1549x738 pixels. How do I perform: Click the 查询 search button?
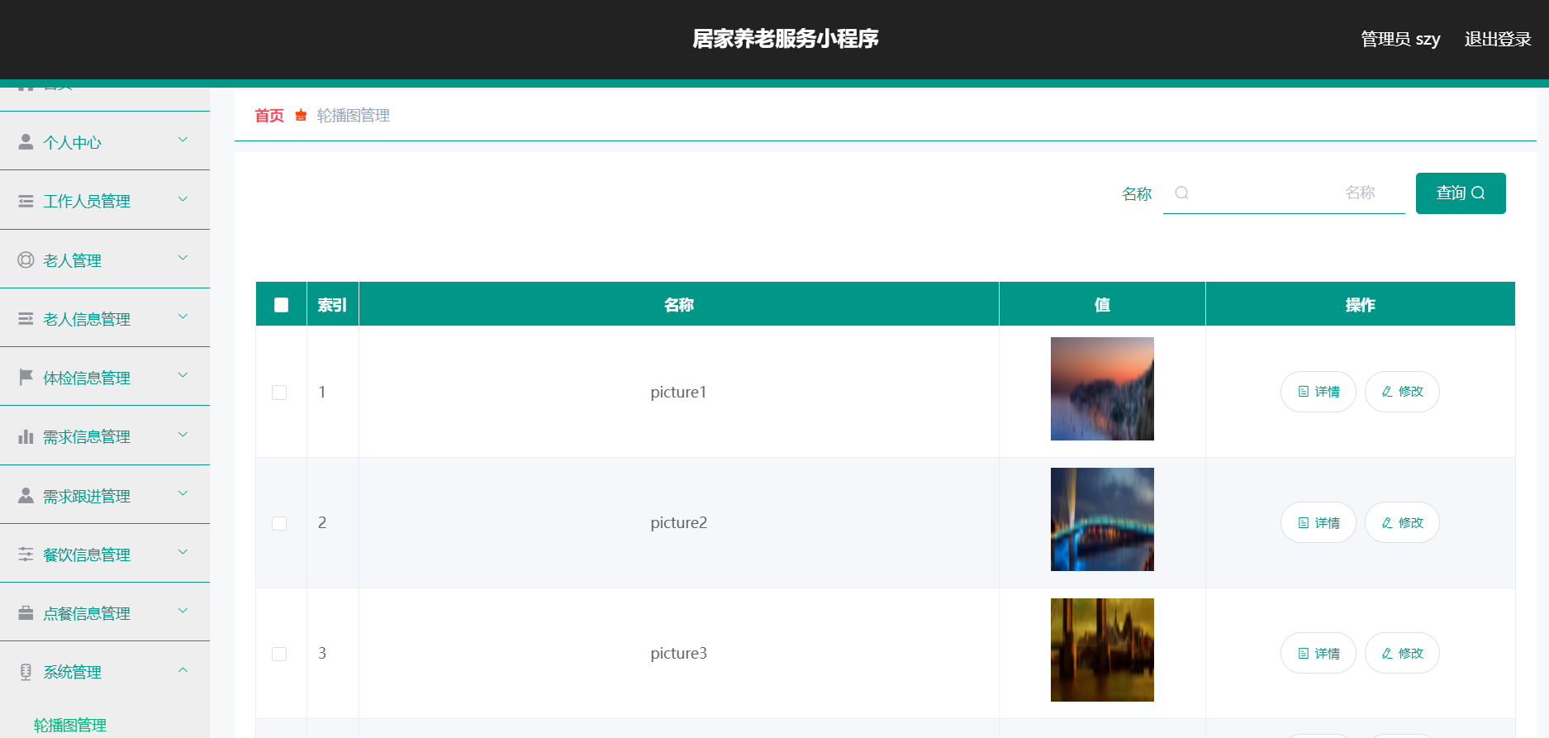point(1460,193)
